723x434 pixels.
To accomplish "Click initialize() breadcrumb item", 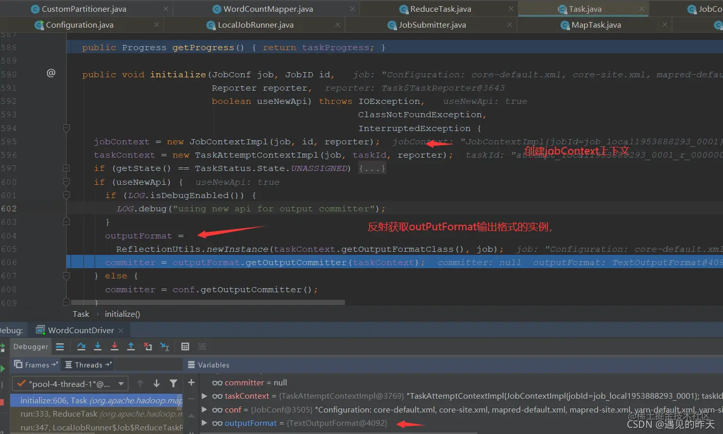I will (122, 314).
